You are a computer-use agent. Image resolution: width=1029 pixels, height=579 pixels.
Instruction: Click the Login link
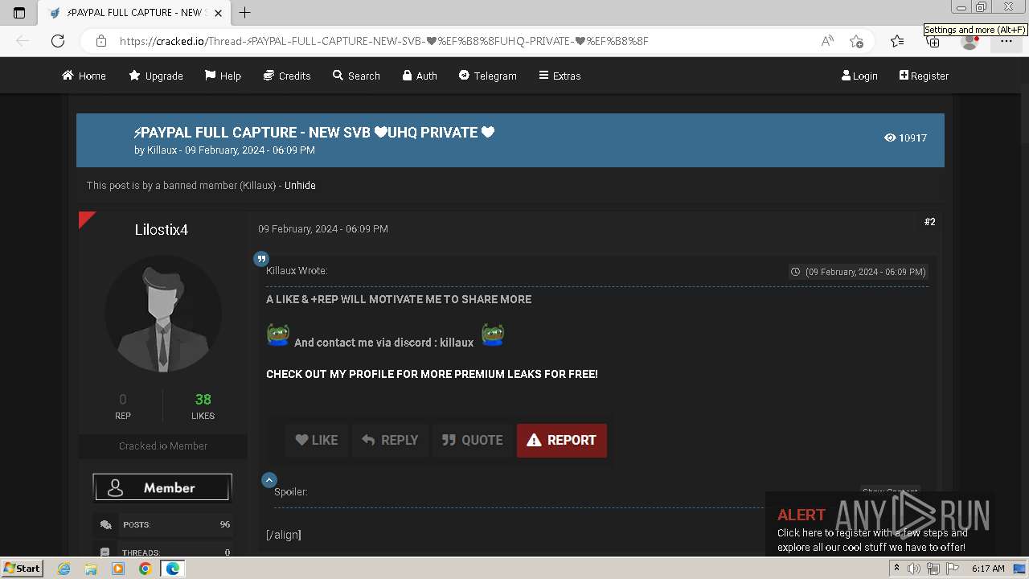859,76
